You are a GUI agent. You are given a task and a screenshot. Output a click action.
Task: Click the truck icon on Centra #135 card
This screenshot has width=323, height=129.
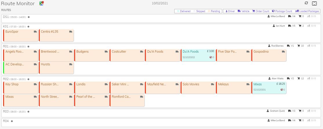71,32
